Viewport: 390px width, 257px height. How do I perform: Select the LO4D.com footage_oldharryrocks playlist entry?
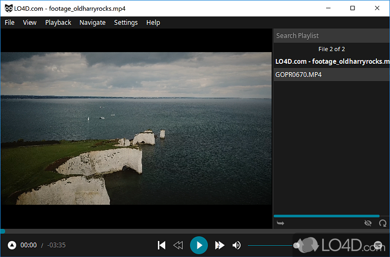coord(331,61)
